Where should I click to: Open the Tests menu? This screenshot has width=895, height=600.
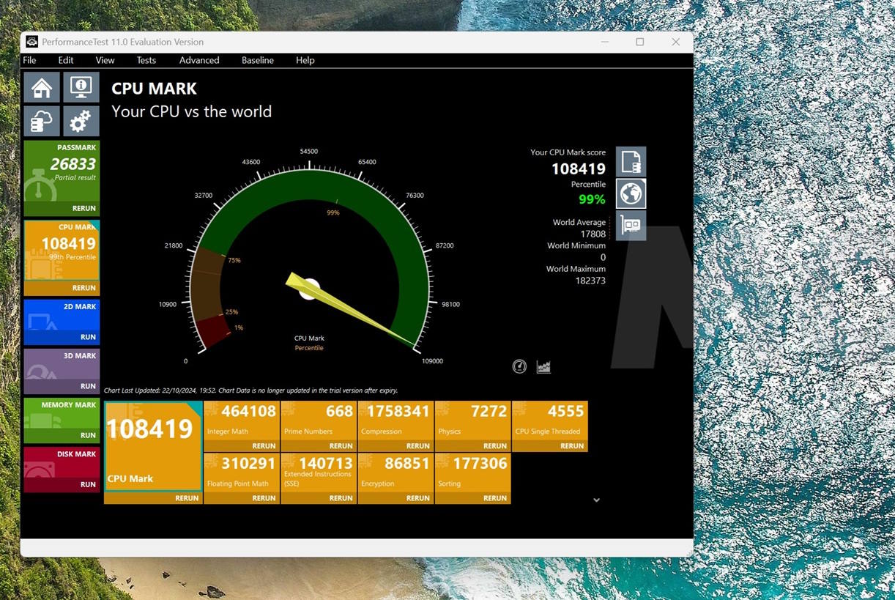[146, 60]
